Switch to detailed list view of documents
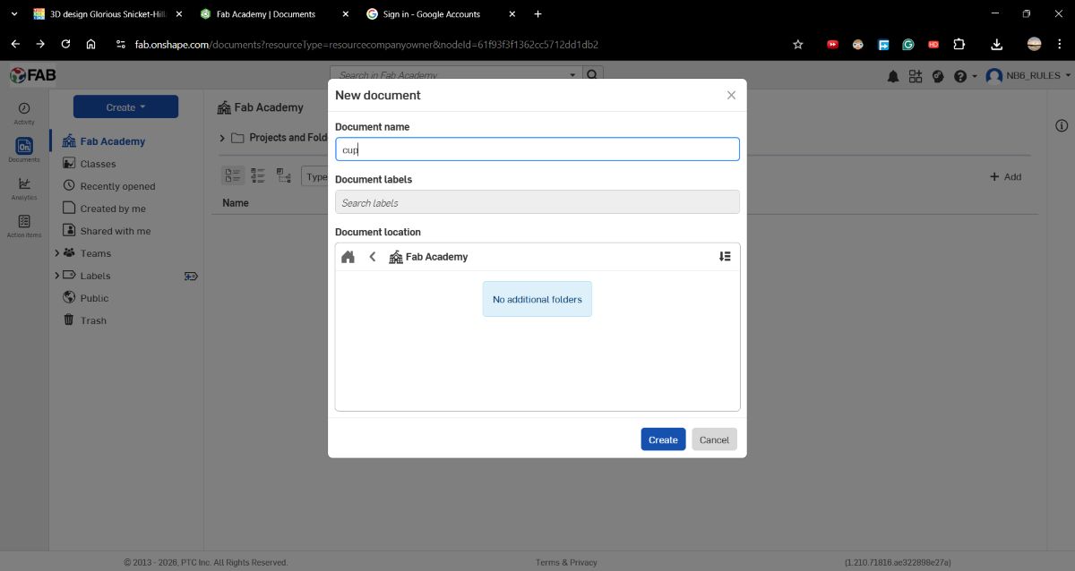 click(258, 175)
